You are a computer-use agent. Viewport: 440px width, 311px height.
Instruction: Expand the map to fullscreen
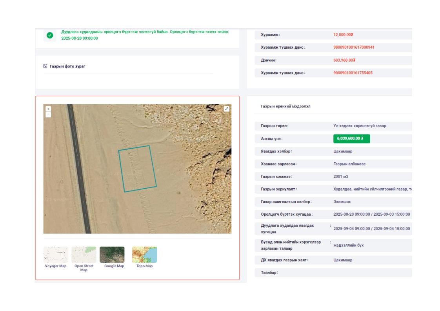227,109
